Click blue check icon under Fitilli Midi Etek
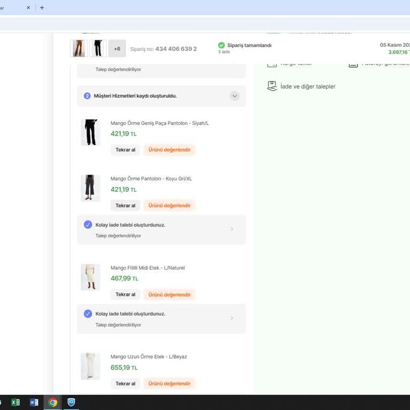410x410 pixels. click(88, 314)
